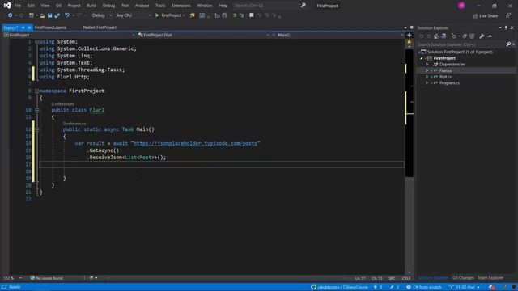The image size is (518, 291).
Task: Open the GitHub repository status bar item
Action: point(339,287)
